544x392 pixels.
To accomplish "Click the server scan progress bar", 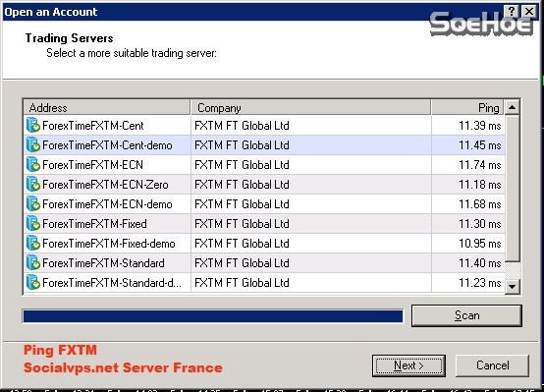I will (x=213, y=316).
